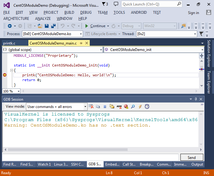
Task: Switch to the Output tab
Action: (x=197, y=164)
